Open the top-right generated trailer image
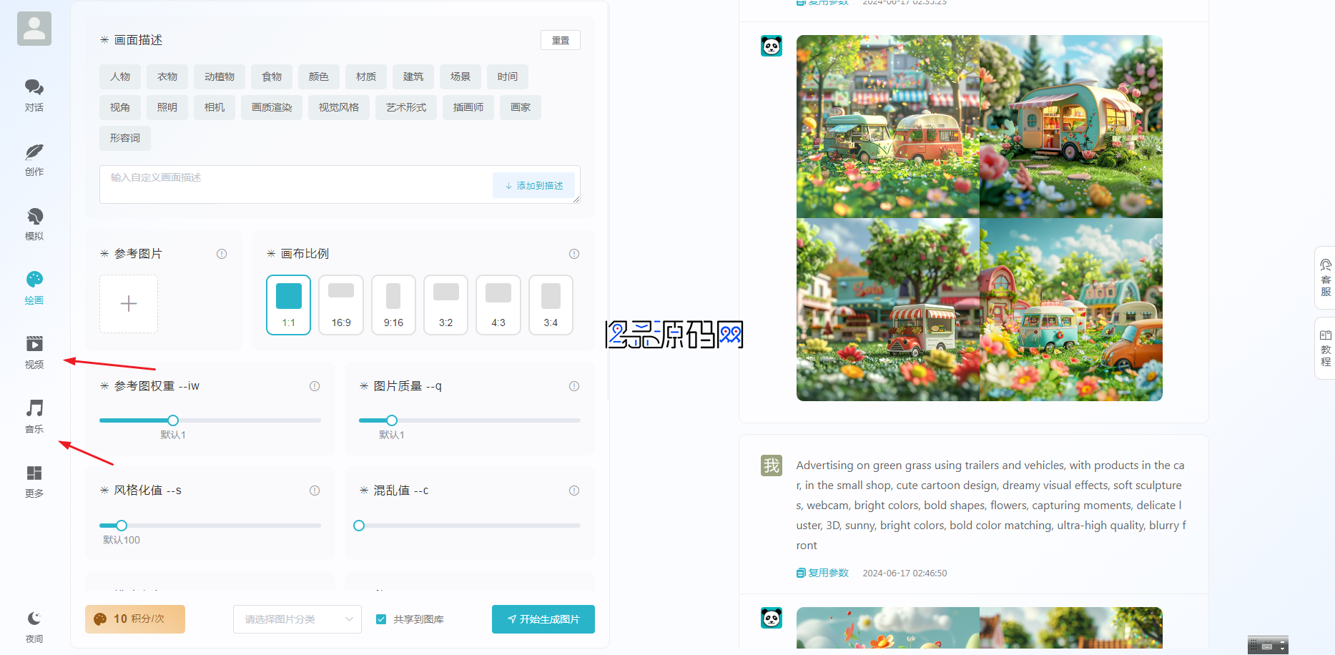The image size is (1335, 655). tap(1071, 127)
